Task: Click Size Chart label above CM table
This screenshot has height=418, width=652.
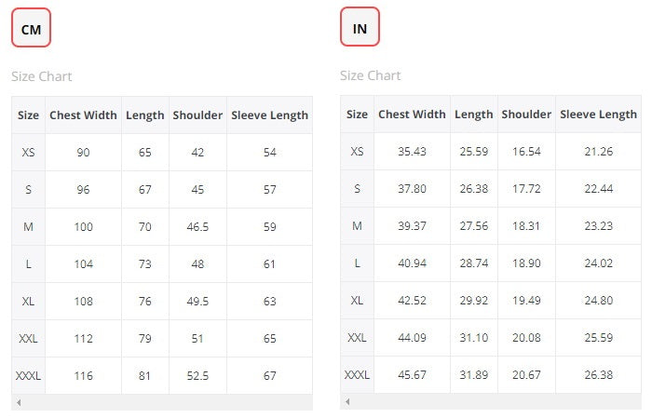Action: tap(42, 76)
